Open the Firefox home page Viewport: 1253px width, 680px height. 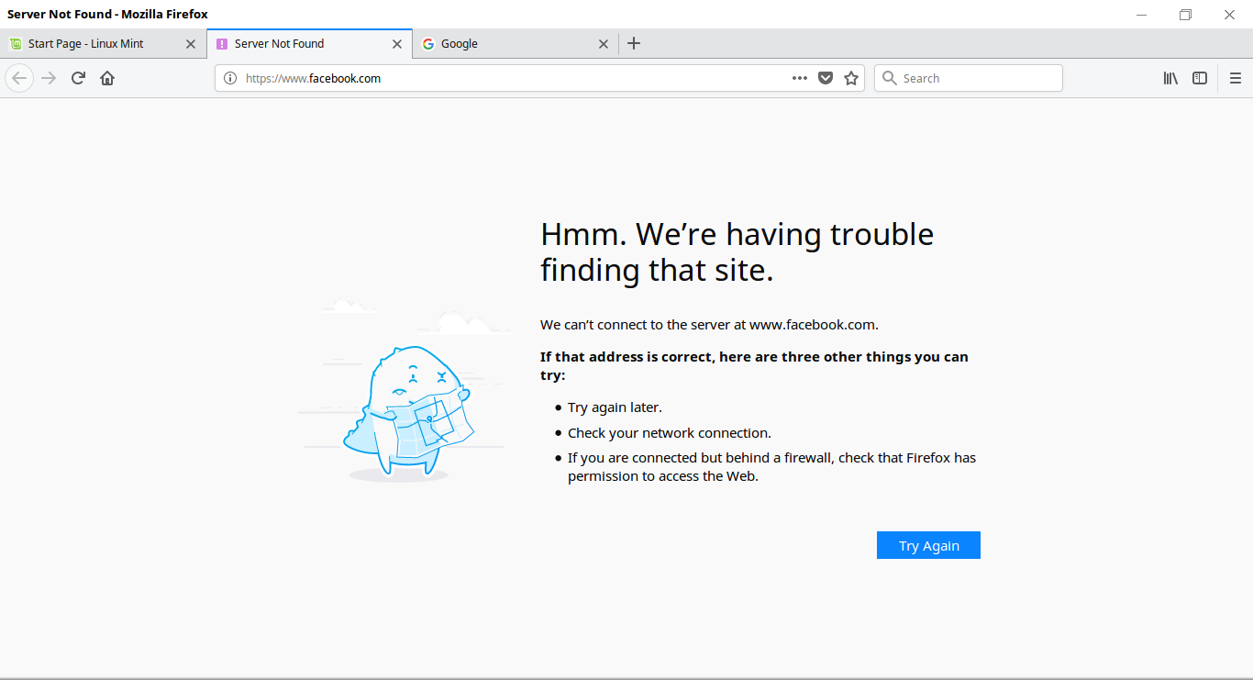pyautogui.click(x=107, y=78)
